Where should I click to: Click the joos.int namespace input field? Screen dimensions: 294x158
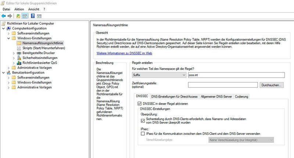pos(236,75)
